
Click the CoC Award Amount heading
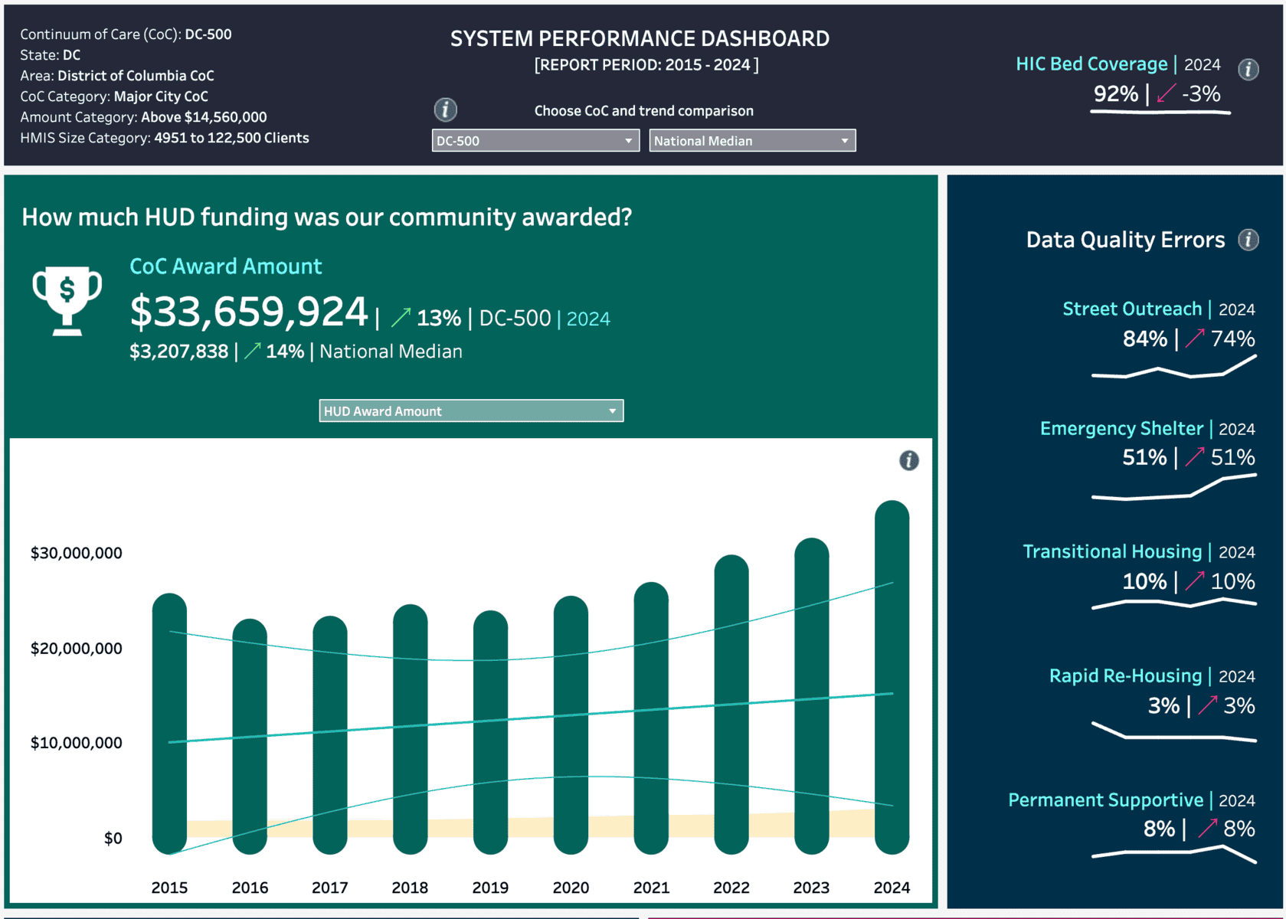(226, 267)
